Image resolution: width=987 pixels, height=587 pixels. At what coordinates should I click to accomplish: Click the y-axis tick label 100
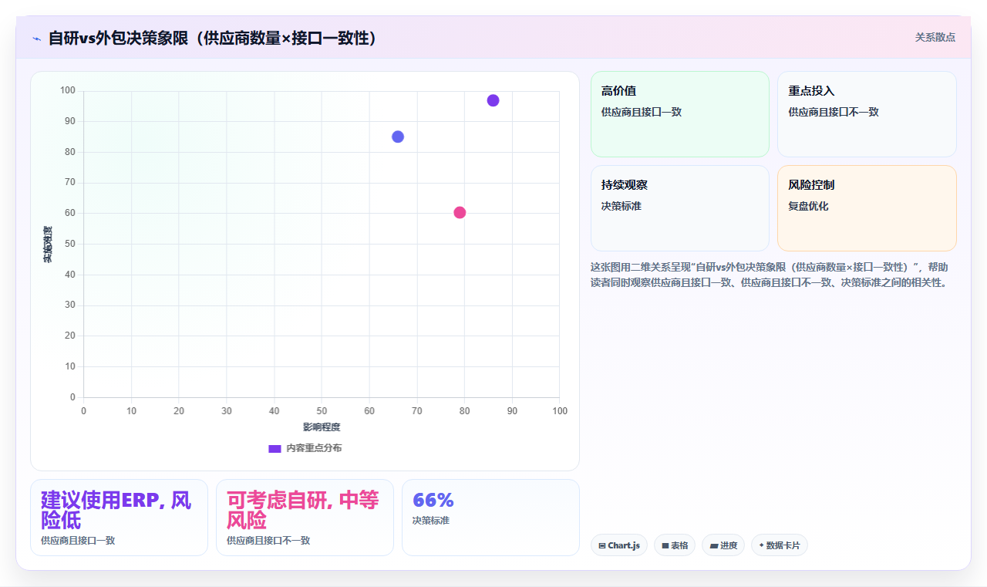(68, 91)
